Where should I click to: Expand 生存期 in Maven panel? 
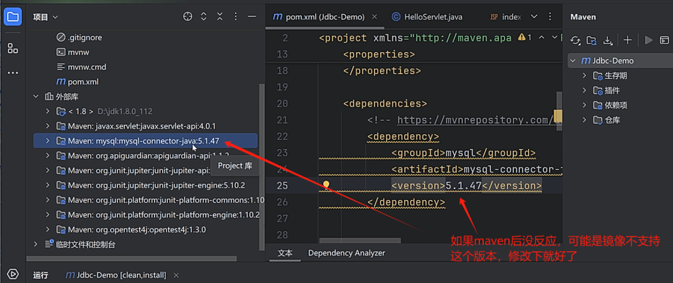coord(585,75)
